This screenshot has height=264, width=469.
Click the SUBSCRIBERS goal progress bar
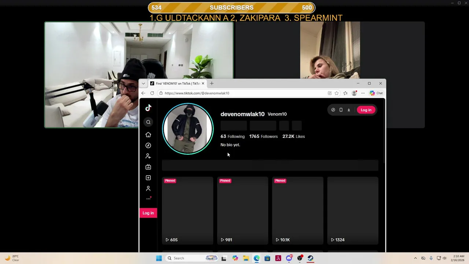point(232,8)
